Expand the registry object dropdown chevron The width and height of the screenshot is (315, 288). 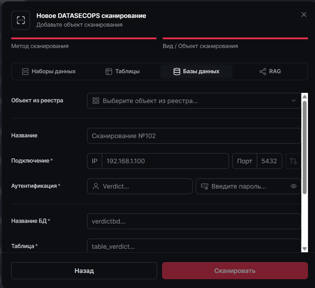(294, 101)
